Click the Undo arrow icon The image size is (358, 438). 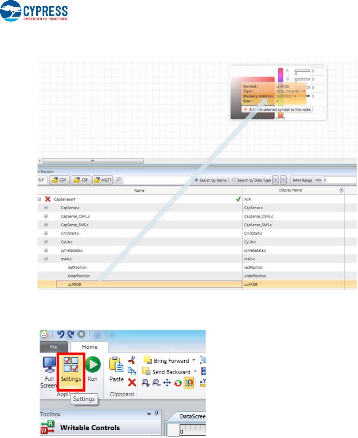[61, 334]
